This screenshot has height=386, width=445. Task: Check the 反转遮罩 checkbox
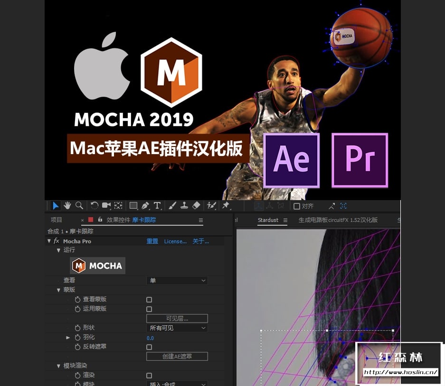149,347
